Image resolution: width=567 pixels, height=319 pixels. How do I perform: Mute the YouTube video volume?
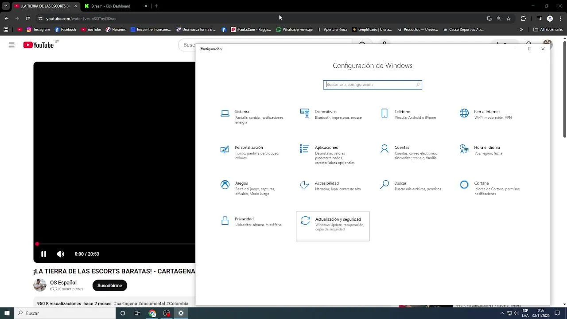tap(61, 254)
